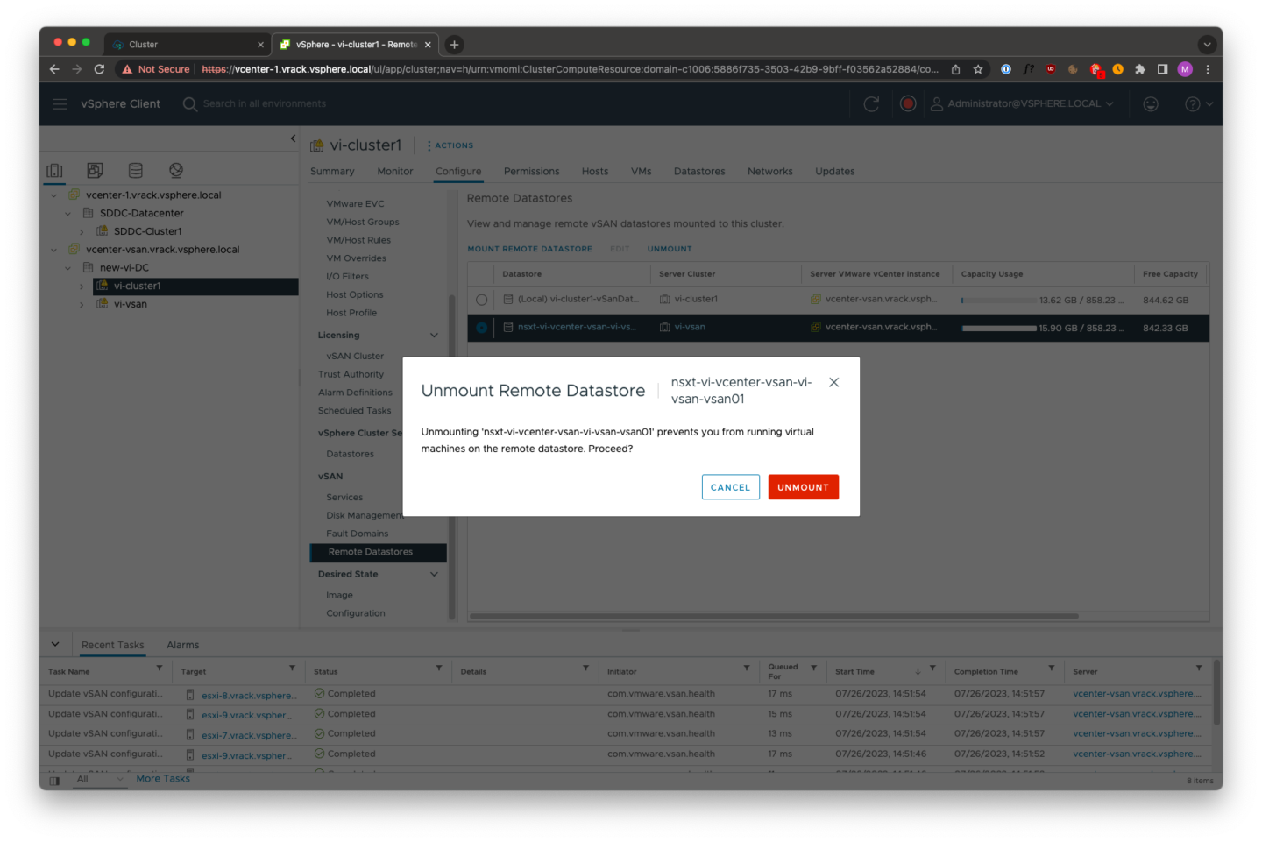Viewport: 1262px width, 842px height.
Task: Select the nsxt-vi-vcenter-vsan datastore radio button
Action: click(482, 328)
